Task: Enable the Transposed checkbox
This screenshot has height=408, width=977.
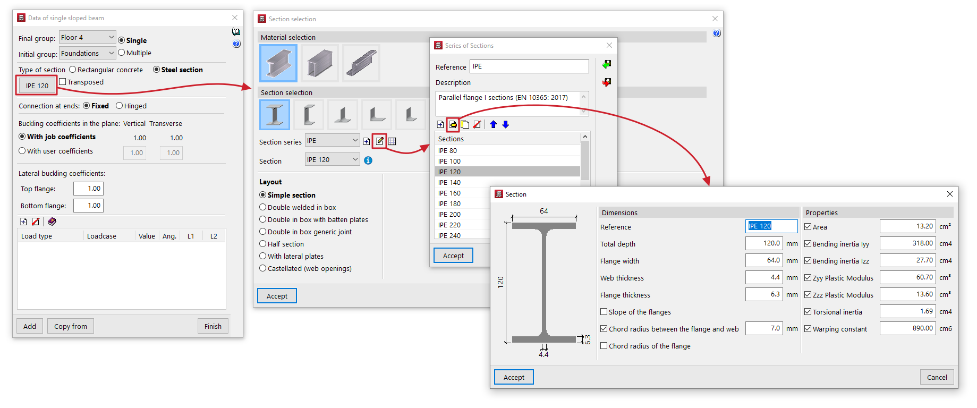Action: 63,82
